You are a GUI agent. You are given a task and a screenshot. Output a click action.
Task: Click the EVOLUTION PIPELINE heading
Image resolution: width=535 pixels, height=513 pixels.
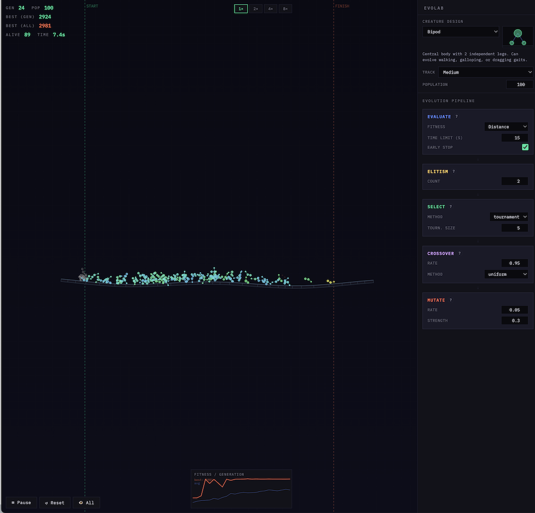[x=448, y=101]
